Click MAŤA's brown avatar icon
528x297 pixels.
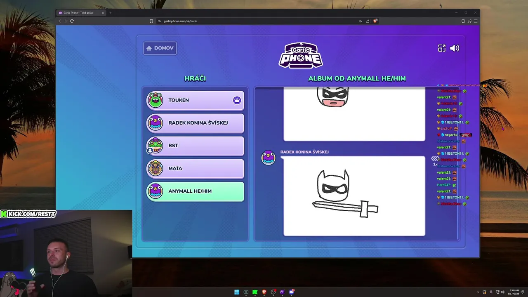pos(156,168)
